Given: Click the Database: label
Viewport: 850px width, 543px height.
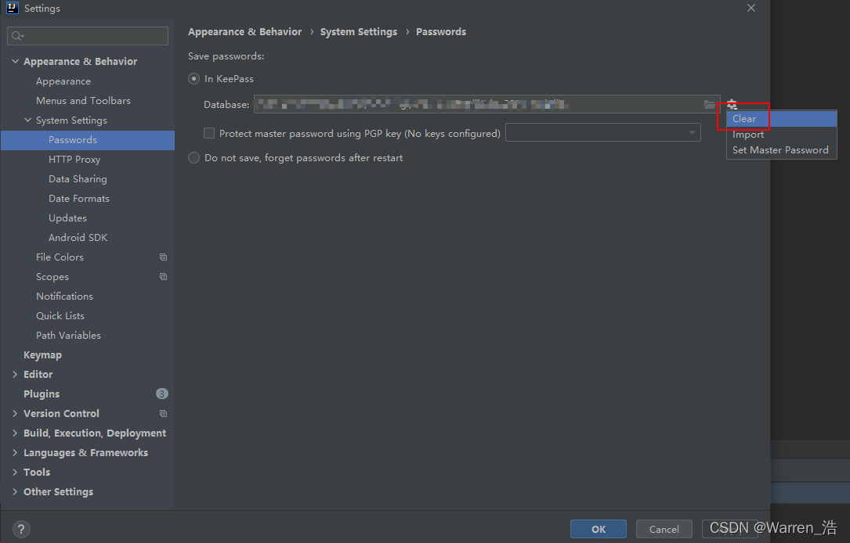Looking at the screenshot, I should [226, 105].
